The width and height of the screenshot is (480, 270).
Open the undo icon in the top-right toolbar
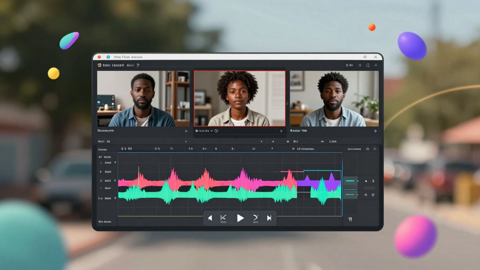(359, 65)
